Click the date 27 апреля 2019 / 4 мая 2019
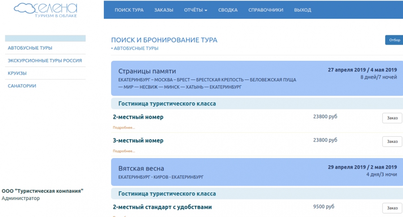This screenshot has width=403, height=217. (x=362, y=70)
